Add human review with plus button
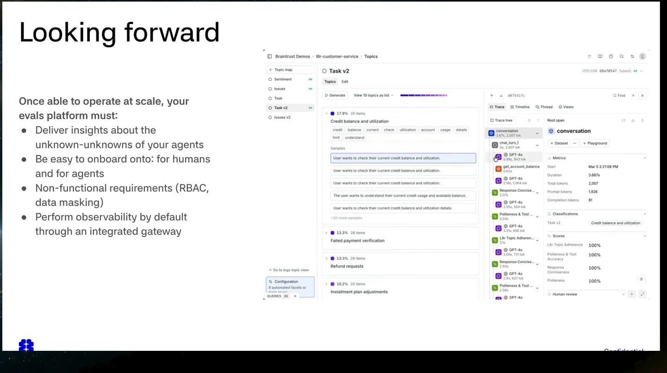The image size is (667, 373). 631,294
